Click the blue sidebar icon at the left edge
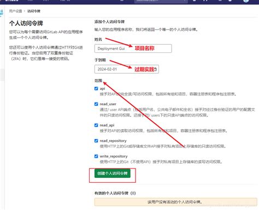This screenshot has width=259, height=210. (x=2, y=13)
